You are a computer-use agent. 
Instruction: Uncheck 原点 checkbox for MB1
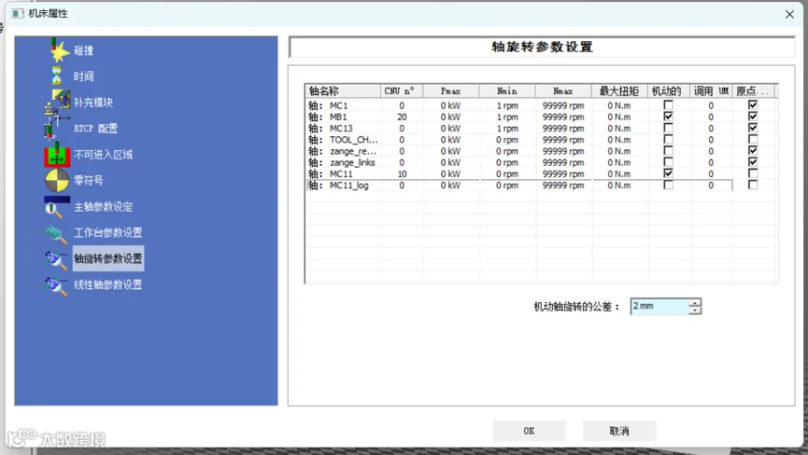[x=753, y=117]
